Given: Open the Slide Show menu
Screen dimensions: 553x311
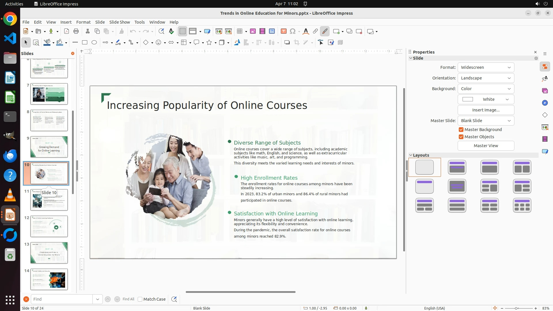Looking at the screenshot, I should [120, 22].
